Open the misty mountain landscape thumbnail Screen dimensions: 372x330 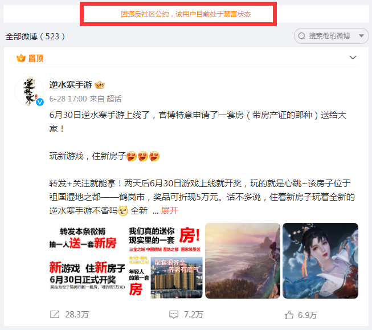[x=243, y=260]
